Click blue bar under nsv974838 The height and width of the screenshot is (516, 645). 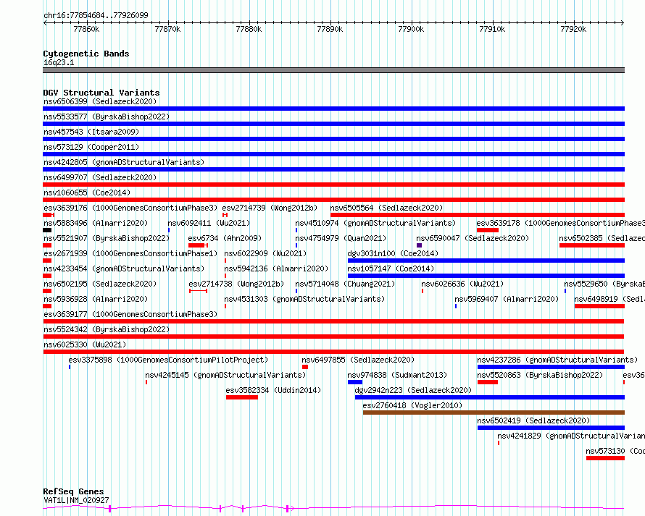click(355, 382)
